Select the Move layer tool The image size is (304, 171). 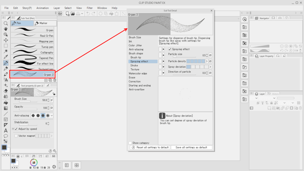[6, 40]
